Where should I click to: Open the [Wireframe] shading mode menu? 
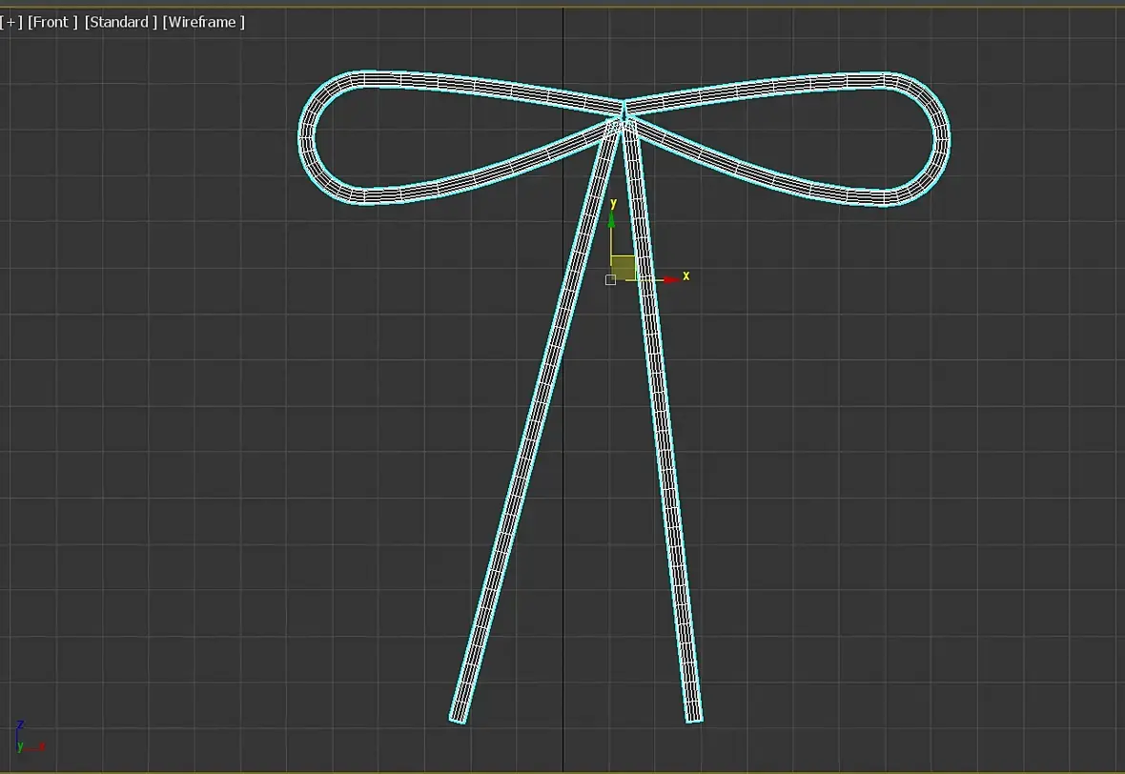(203, 22)
